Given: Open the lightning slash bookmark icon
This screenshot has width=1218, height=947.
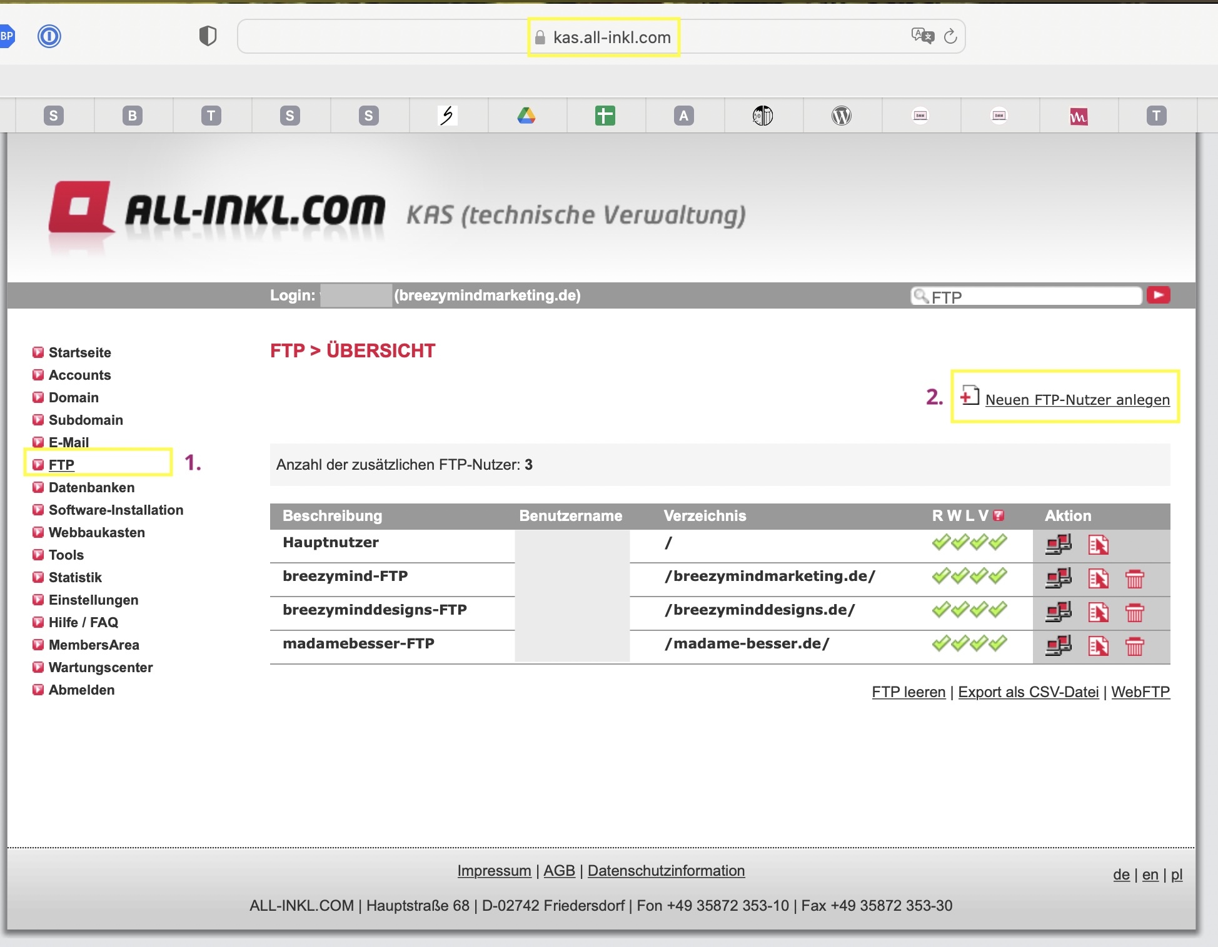Looking at the screenshot, I should click(448, 116).
